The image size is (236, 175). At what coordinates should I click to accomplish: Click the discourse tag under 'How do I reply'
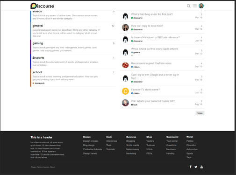click(137, 29)
